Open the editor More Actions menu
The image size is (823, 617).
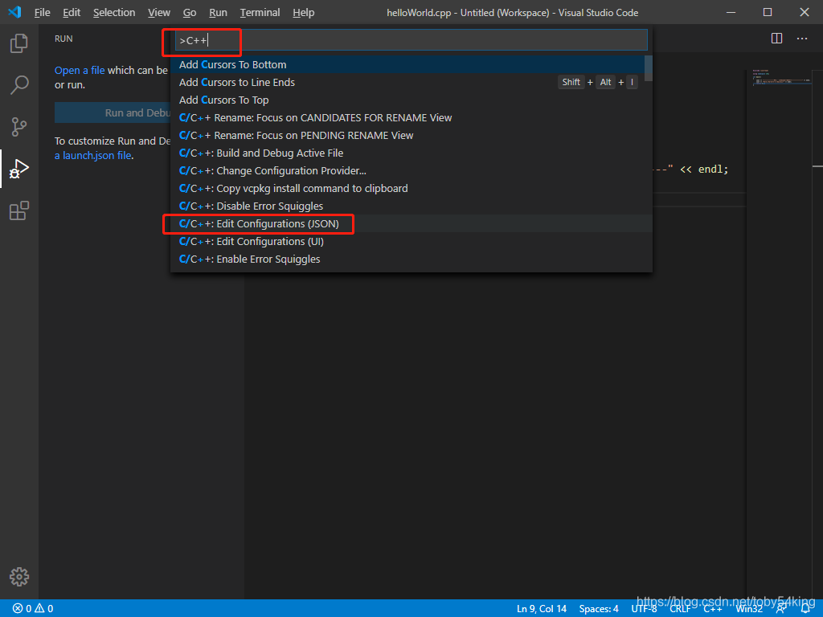[802, 39]
